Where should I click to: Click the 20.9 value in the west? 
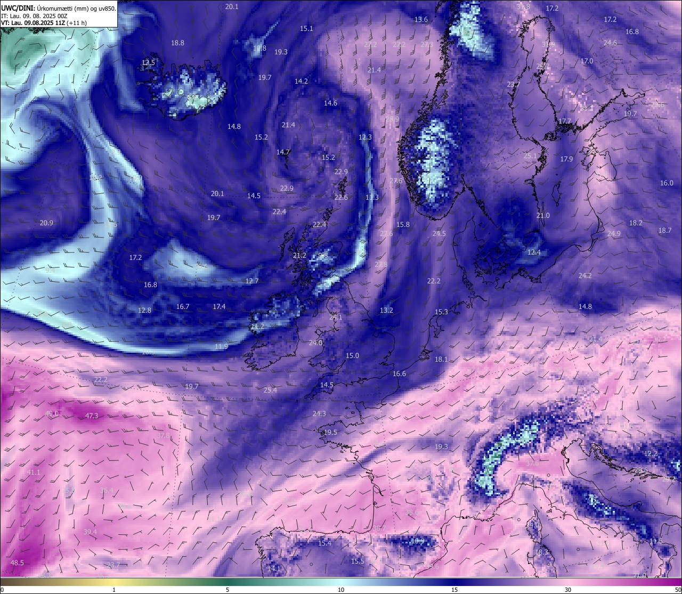[x=46, y=223]
